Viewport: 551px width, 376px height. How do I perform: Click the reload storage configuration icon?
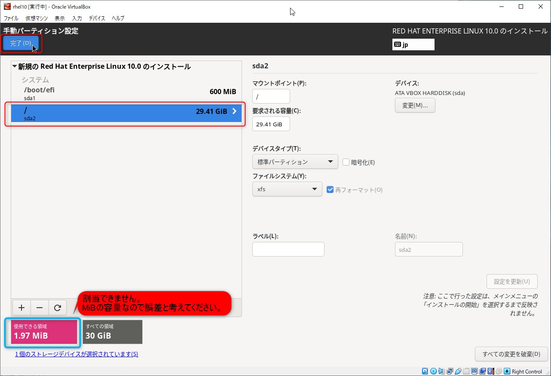58,308
